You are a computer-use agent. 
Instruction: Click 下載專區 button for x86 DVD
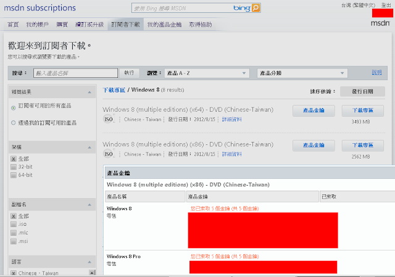pyautogui.click(x=363, y=146)
